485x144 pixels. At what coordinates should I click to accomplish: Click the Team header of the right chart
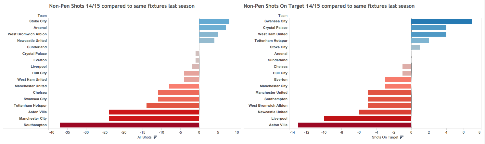pos(283,15)
